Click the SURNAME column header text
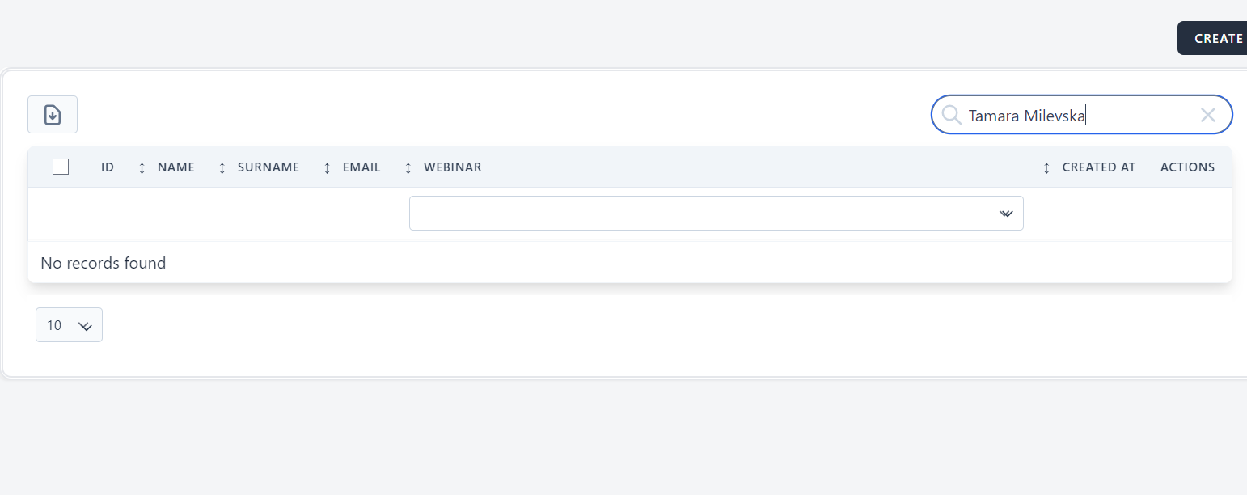The image size is (1247, 495). (268, 167)
